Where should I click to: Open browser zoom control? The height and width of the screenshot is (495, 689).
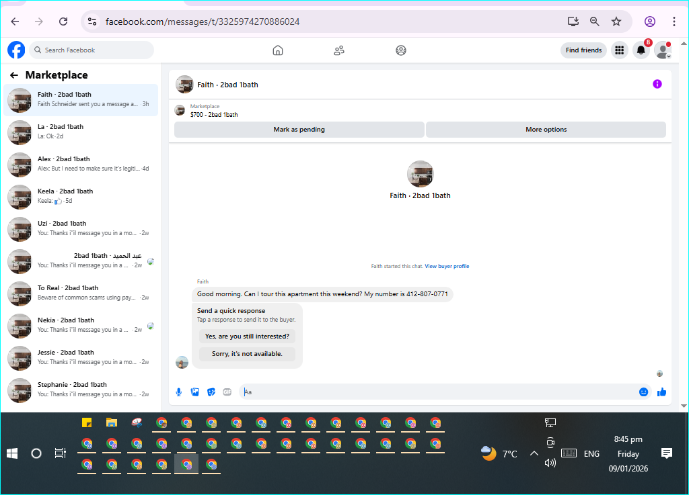coord(595,21)
